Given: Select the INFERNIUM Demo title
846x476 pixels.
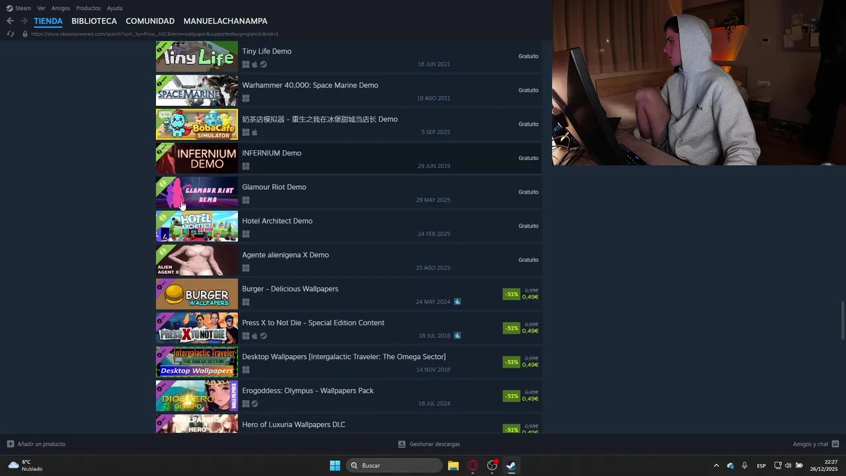Looking at the screenshot, I should (272, 153).
